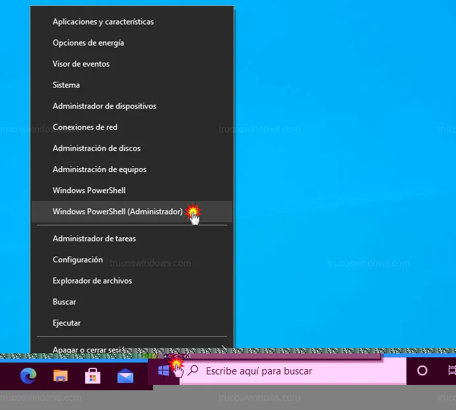Select Windows PowerShell (Administrador)
Viewport: 456px width, 410px height.
pos(117,212)
